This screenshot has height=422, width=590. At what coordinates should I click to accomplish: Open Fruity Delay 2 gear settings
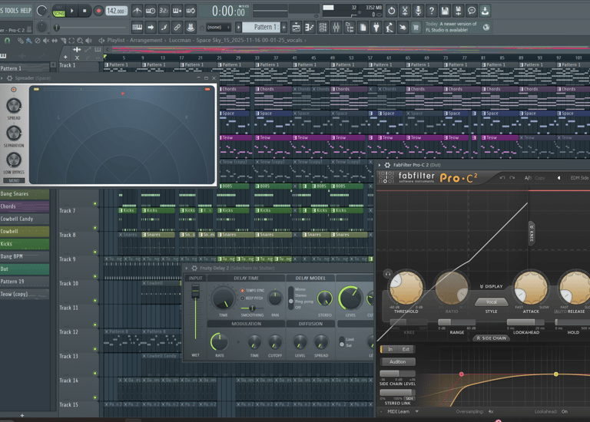194,269
